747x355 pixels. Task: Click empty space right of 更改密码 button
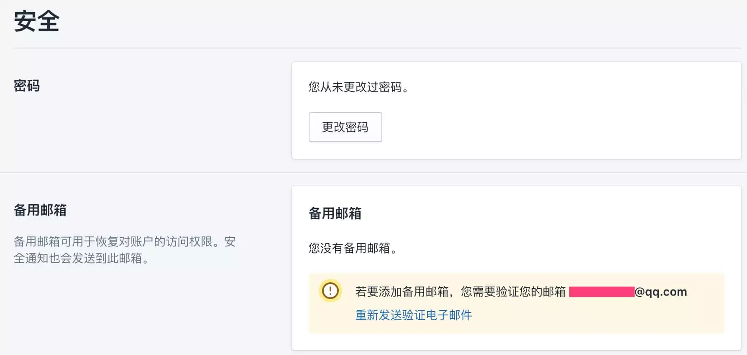point(544,127)
